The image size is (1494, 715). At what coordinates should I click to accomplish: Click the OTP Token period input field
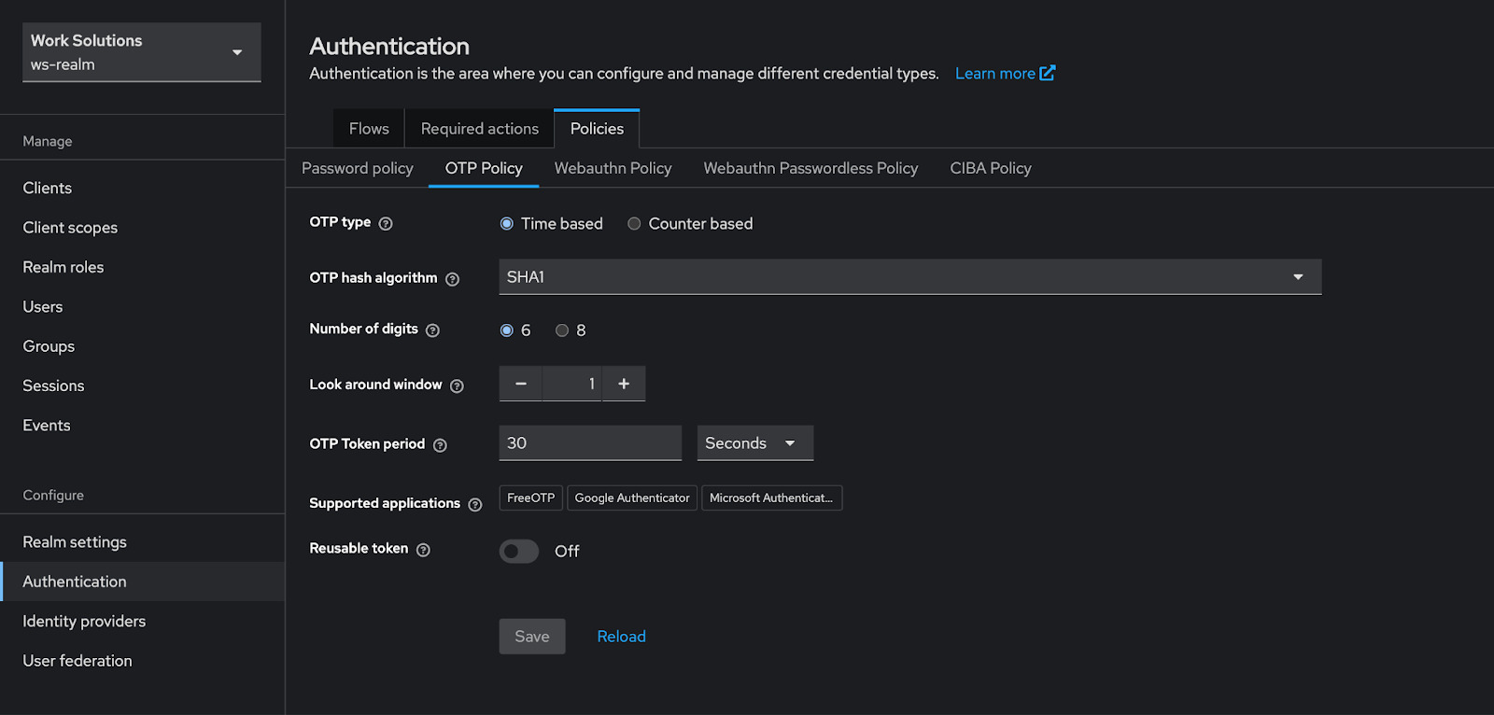590,443
